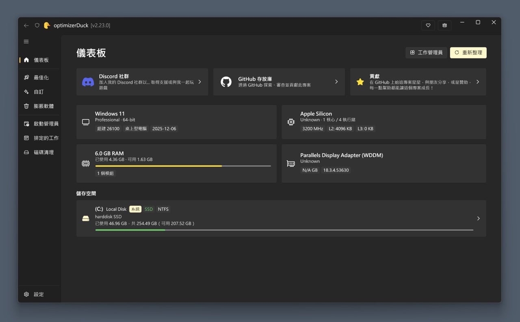Click the 重新整理 refresh button
Screen dimensions: 520x322
[x=468, y=53]
